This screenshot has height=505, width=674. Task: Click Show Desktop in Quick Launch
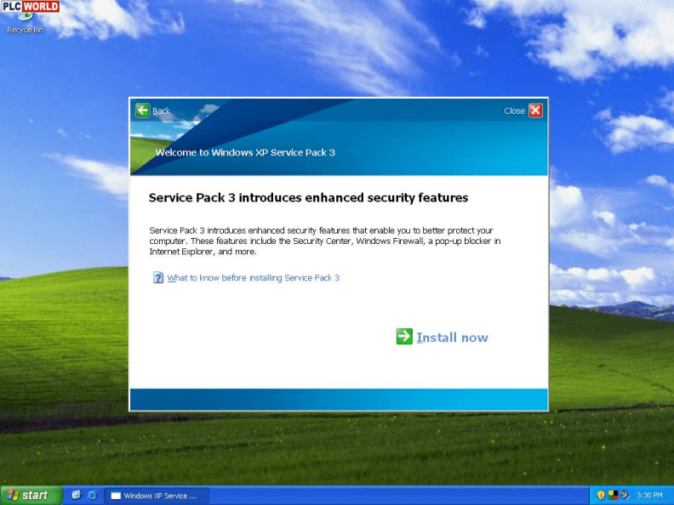(77, 495)
